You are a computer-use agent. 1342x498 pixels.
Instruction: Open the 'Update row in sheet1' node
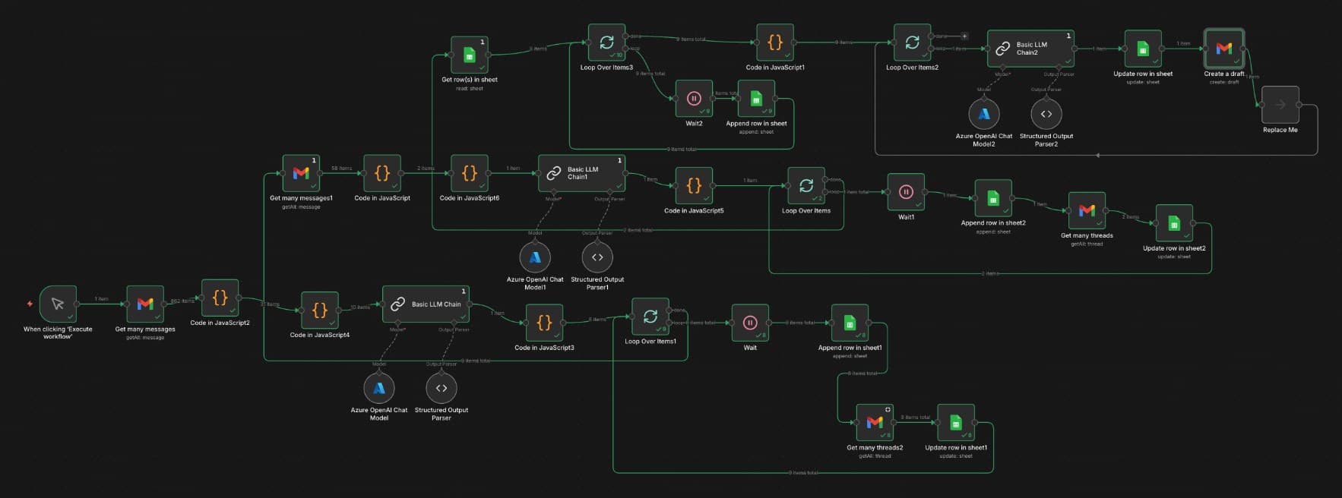(x=956, y=423)
